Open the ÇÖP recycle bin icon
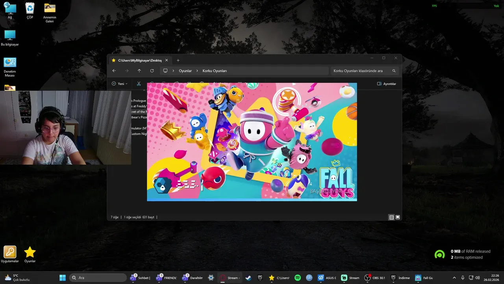This screenshot has width=504, height=284. [x=30, y=11]
